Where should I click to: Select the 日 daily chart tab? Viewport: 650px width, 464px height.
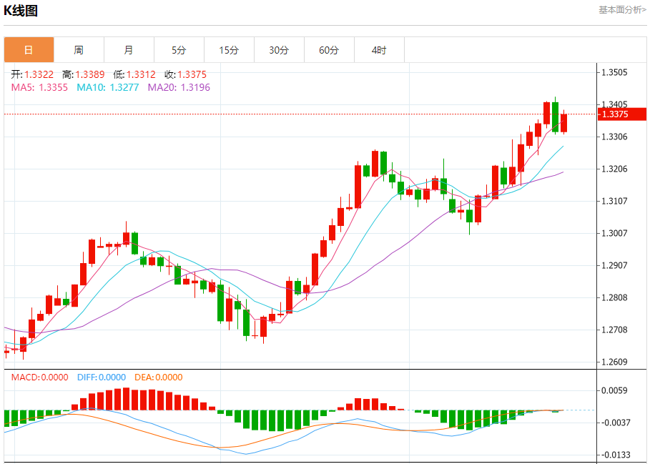[x=29, y=50]
